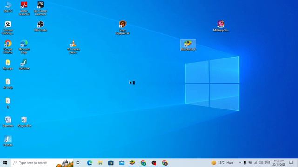The width and height of the screenshot is (298, 167).
Task: Select the Recycle Bin icon
Action: click(x=24, y=122)
